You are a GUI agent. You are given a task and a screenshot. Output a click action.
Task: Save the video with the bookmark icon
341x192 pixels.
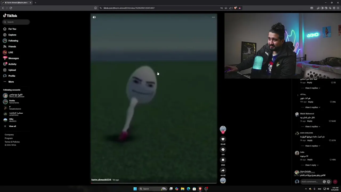(223, 160)
